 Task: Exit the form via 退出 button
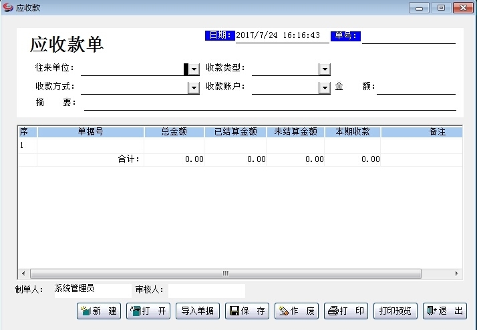pos(445,311)
